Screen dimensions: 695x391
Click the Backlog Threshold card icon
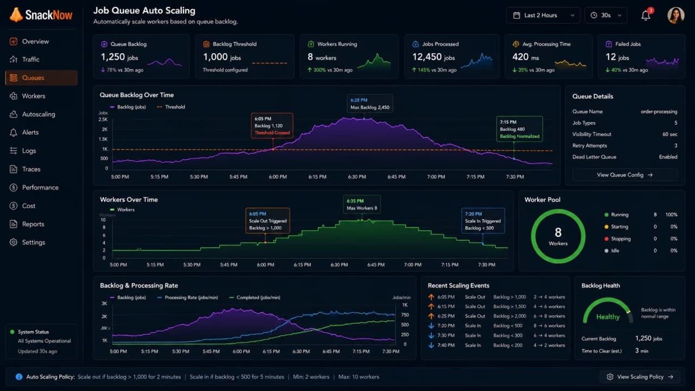[206, 44]
